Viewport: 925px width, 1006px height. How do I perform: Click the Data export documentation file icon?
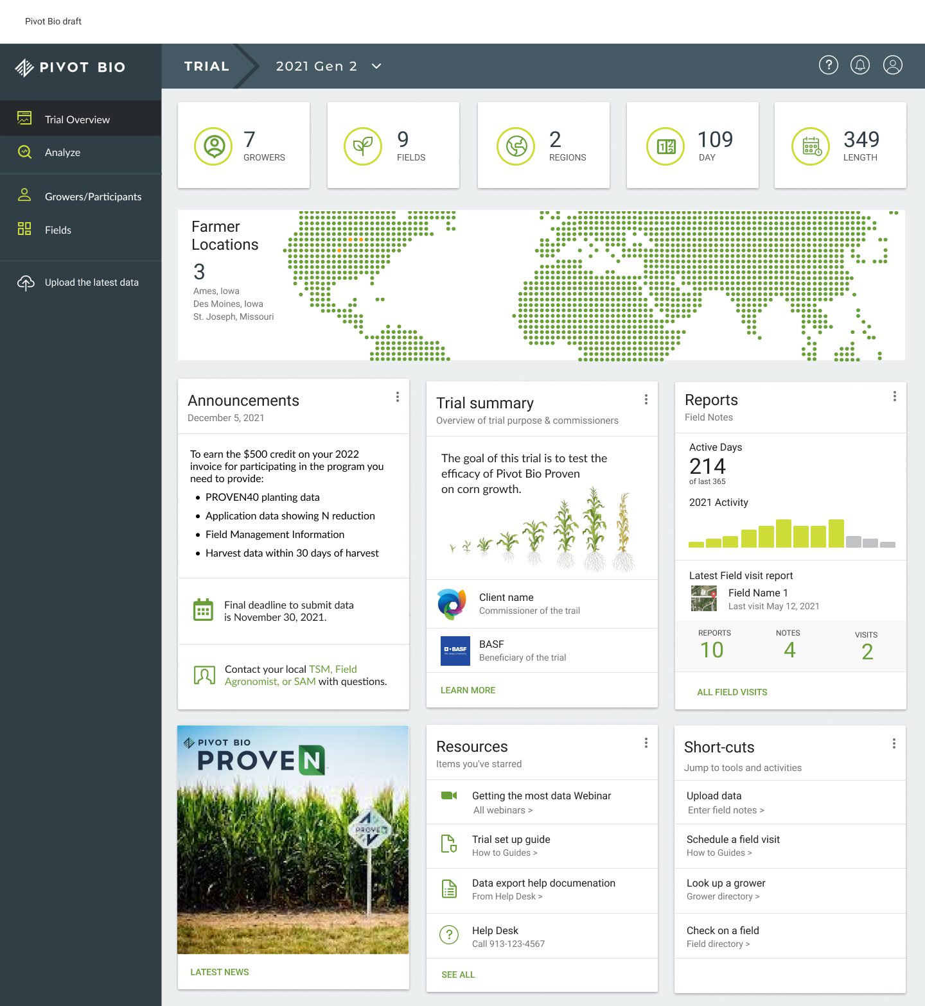(x=449, y=889)
